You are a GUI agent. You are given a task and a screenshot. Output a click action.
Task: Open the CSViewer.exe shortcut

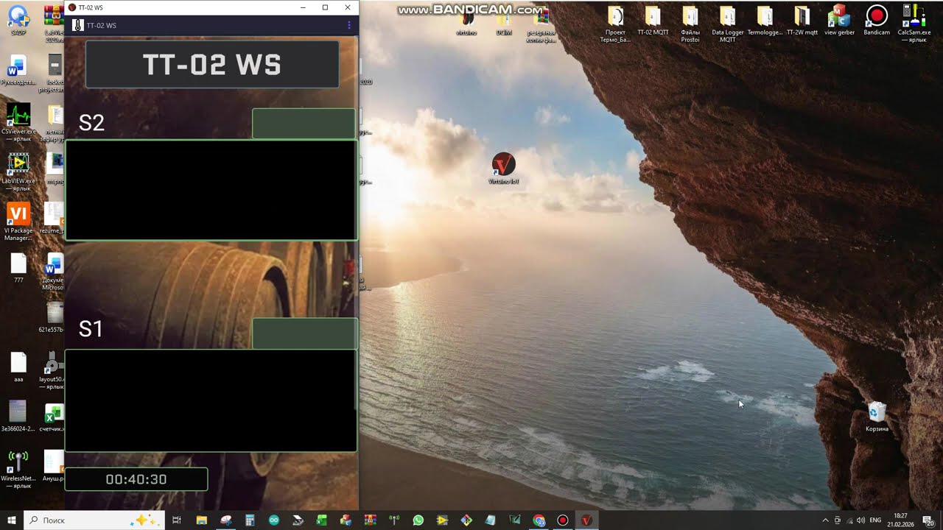(18, 122)
